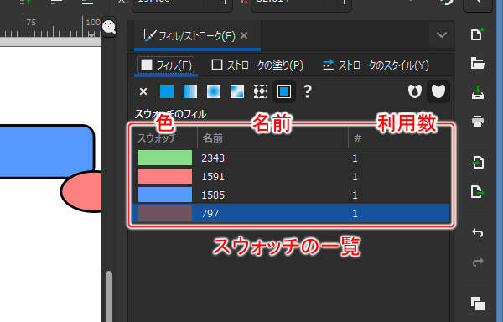This screenshot has width=503, height=322.
Task: Select the blue rounded rectangle on canvas
Action: (46, 152)
